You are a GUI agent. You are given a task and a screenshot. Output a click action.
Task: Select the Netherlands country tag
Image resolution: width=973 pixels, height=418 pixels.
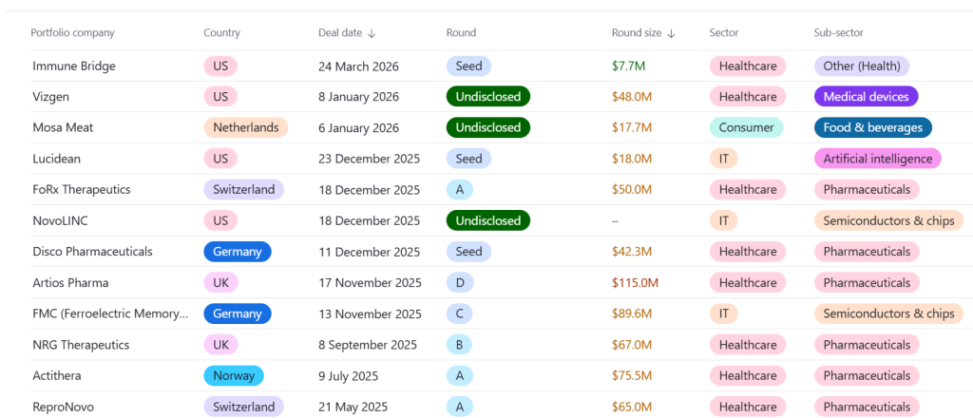[245, 127]
